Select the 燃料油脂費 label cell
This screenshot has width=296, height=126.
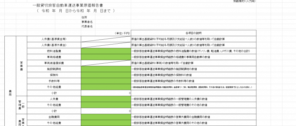pos(54,51)
